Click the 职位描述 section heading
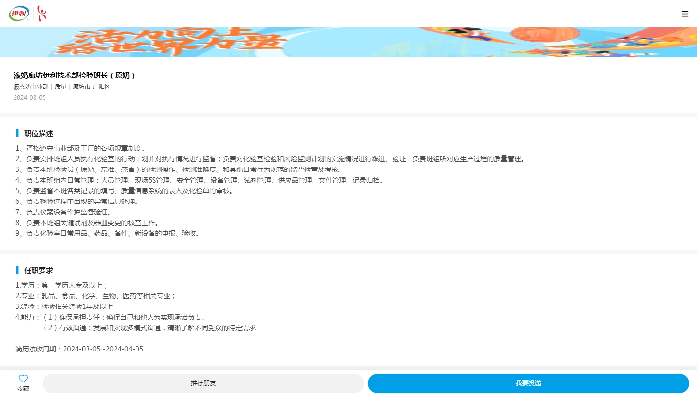Viewport: 697px width, 397px height. [39, 134]
